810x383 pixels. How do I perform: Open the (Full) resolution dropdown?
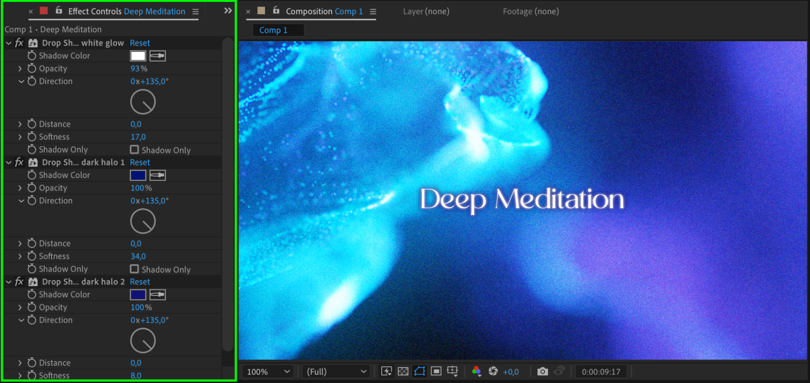click(x=337, y=372)
